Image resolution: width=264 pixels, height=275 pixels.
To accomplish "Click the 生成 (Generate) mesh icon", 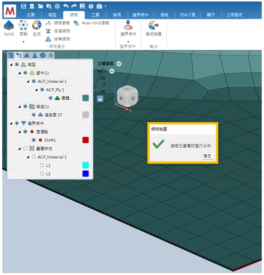I will coord(36,26).
